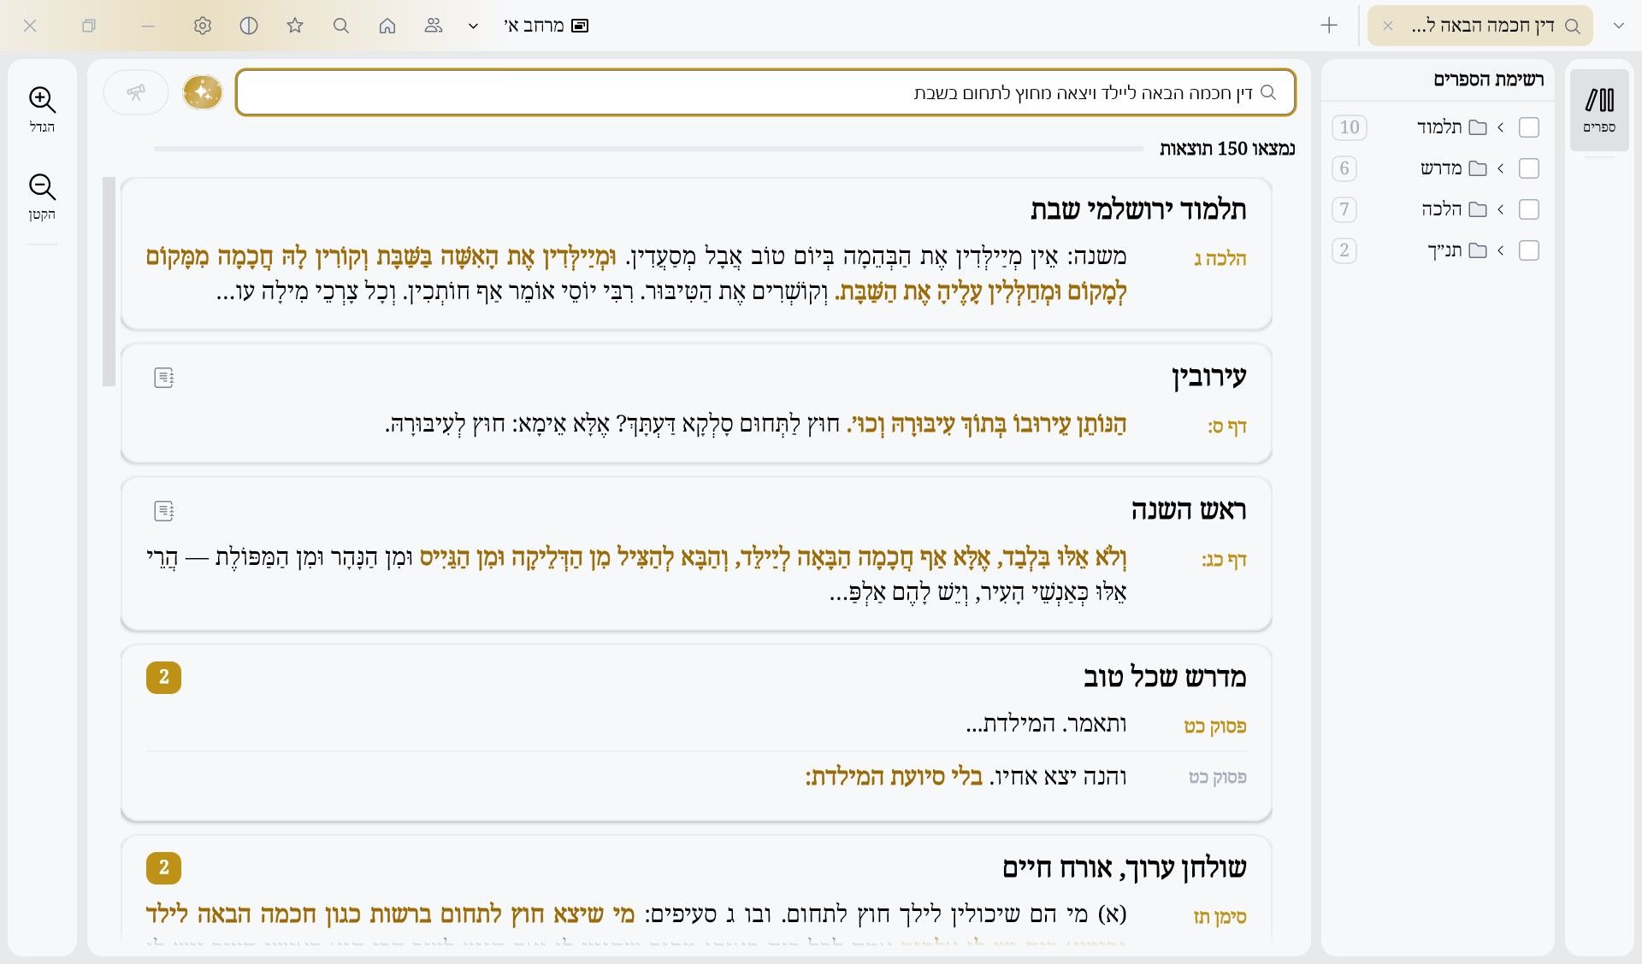Click the search query input field
The width and height of the screenshot is (1642, 964).
[765, 92]
